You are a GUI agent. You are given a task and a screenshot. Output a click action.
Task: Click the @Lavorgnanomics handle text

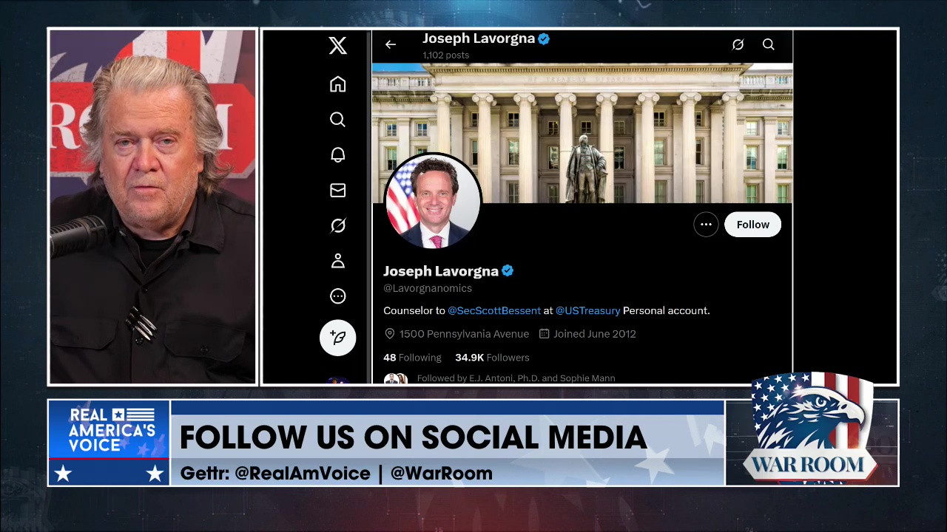(428, 288)
